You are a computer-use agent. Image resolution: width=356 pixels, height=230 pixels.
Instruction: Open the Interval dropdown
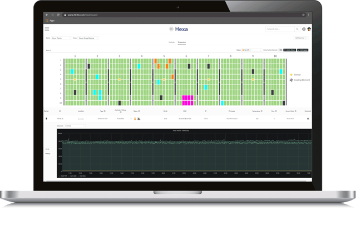click(75, 126)
